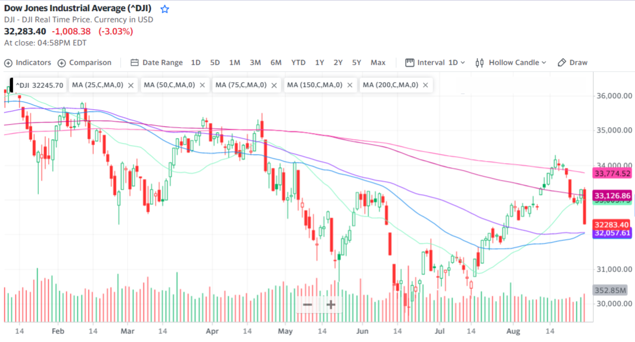Click the MA (50,C,MA,0) indicator label
The width and height of the screenshot is (635, 342).
click(169, 85)
